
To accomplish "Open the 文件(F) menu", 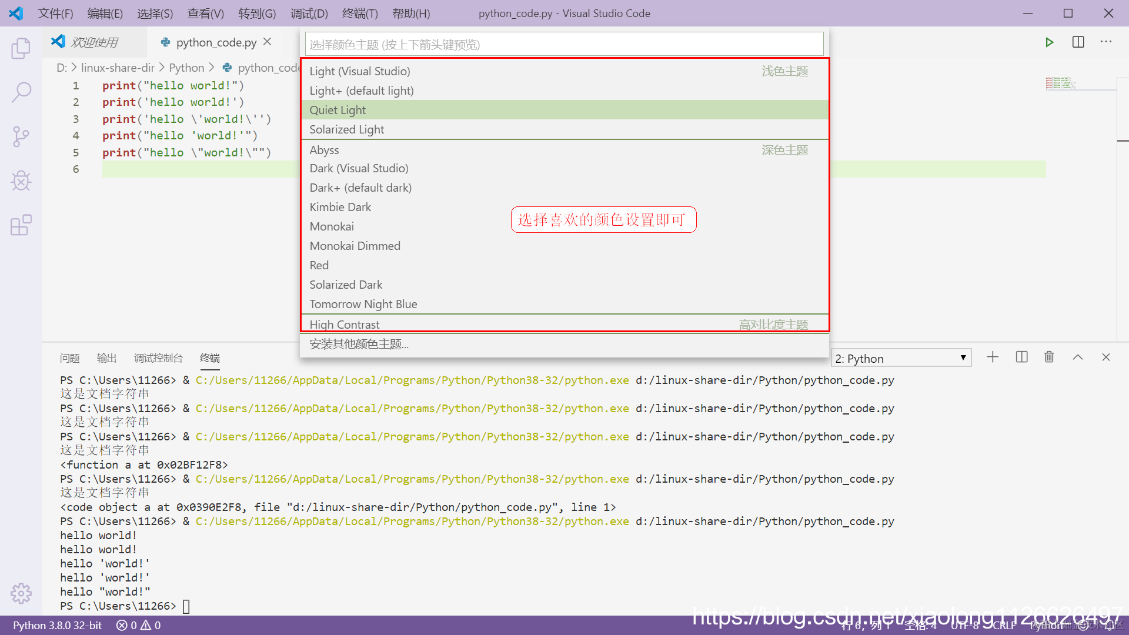I will pos(55,13).
